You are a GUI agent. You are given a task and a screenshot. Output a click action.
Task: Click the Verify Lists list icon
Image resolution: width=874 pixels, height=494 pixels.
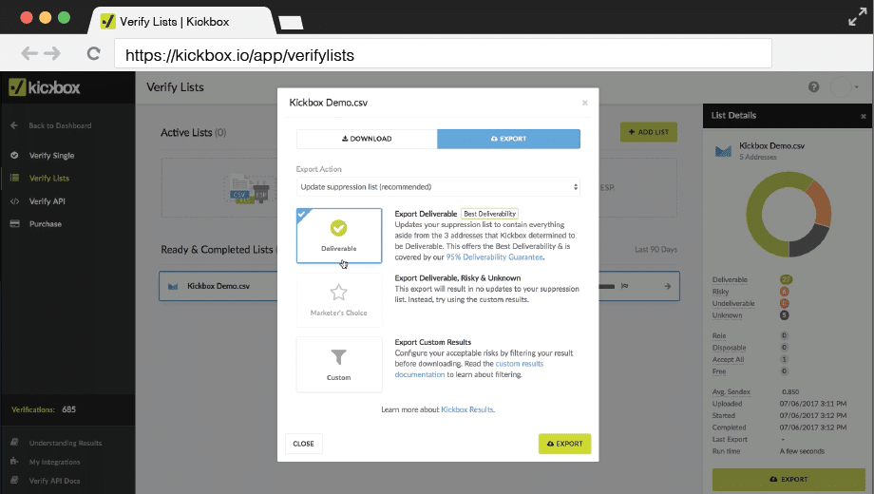[14, 178]
